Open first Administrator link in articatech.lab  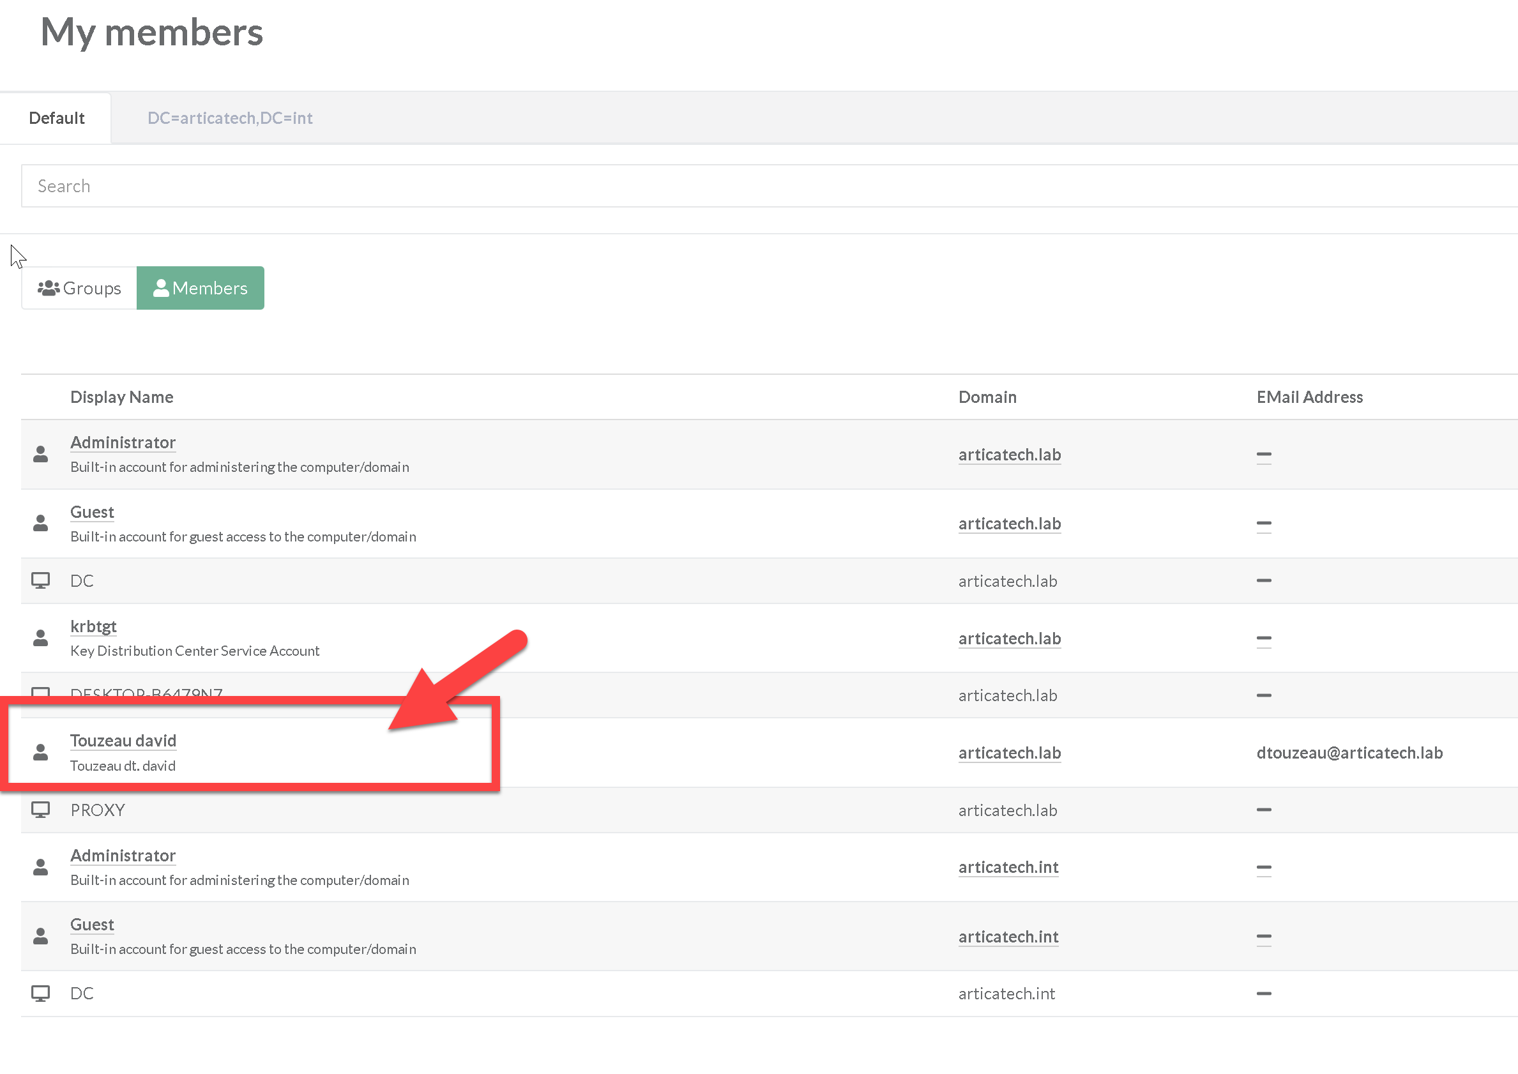tap(123, 442)
